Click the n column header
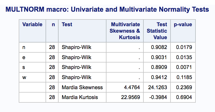The width and height of the screenshot is (215, 112). [x=53, y=25]
